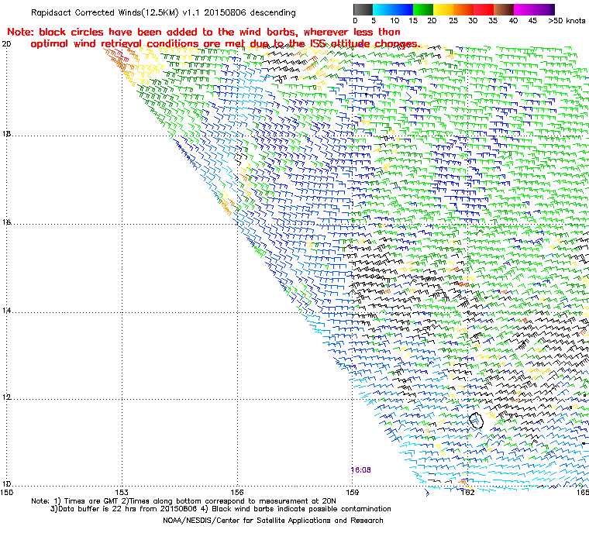
Task: Click the red "optimal wind retrieval conditions" line
Action: tap(225, 44)
